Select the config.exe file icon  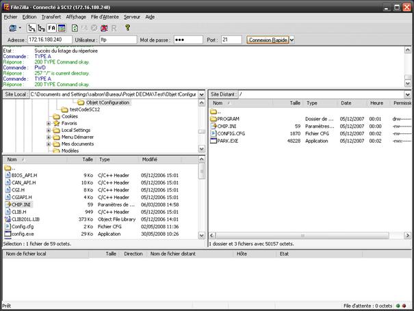[8, 234]
